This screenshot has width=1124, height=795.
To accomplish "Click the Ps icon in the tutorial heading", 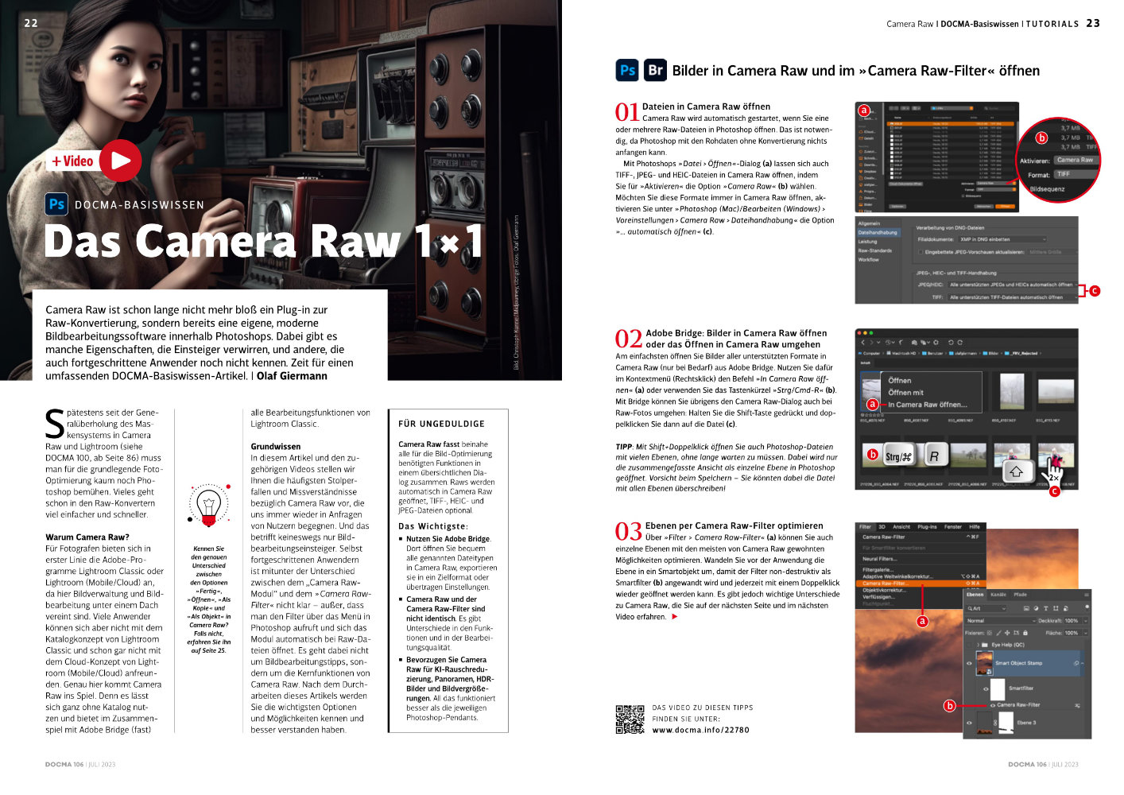I will pos(627,70).
